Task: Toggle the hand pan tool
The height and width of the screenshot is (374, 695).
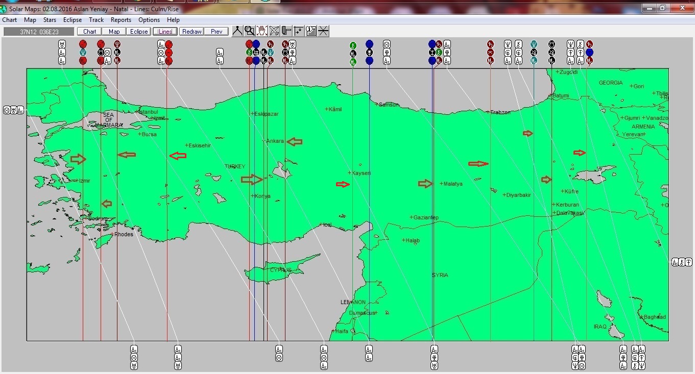Action: pos(262,31)
